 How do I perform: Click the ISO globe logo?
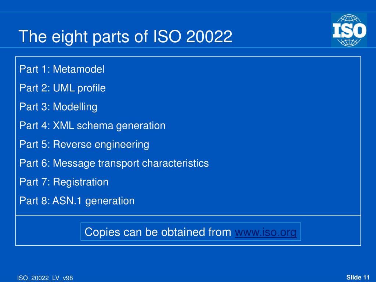349,30
